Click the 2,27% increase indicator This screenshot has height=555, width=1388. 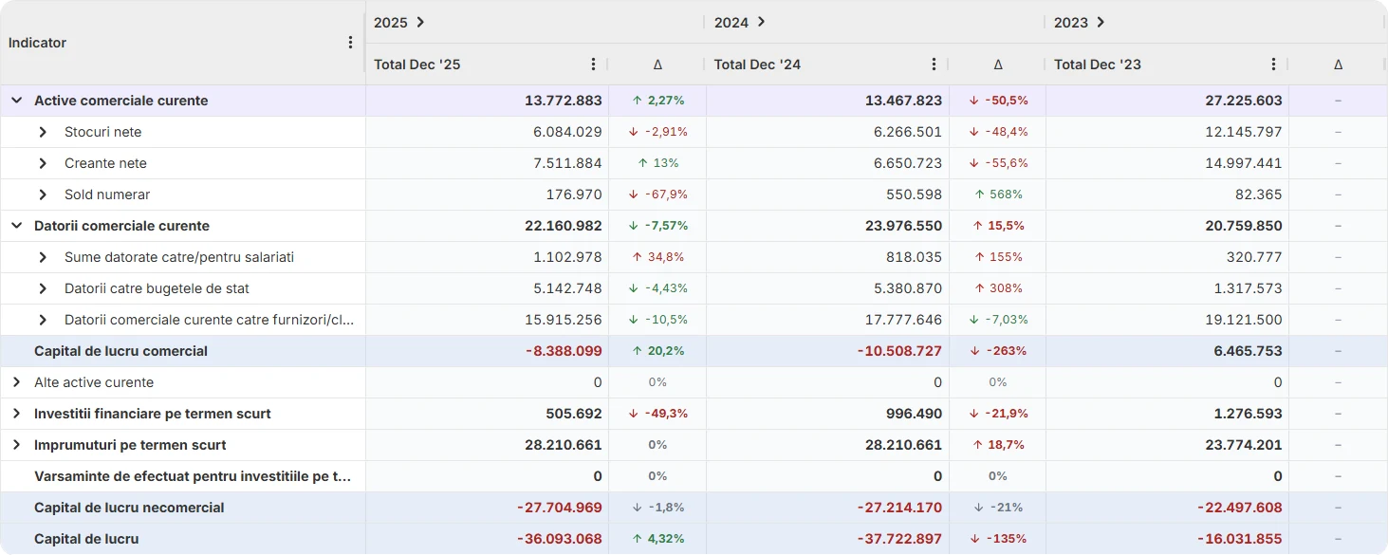(x=657, y=101)
